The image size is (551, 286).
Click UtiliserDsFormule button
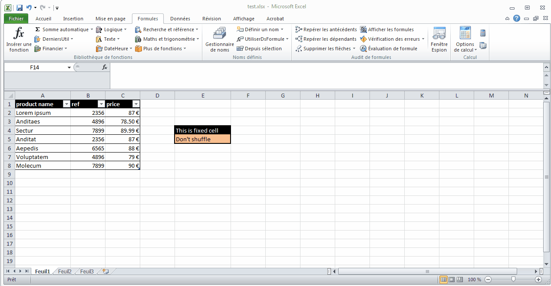262,39
